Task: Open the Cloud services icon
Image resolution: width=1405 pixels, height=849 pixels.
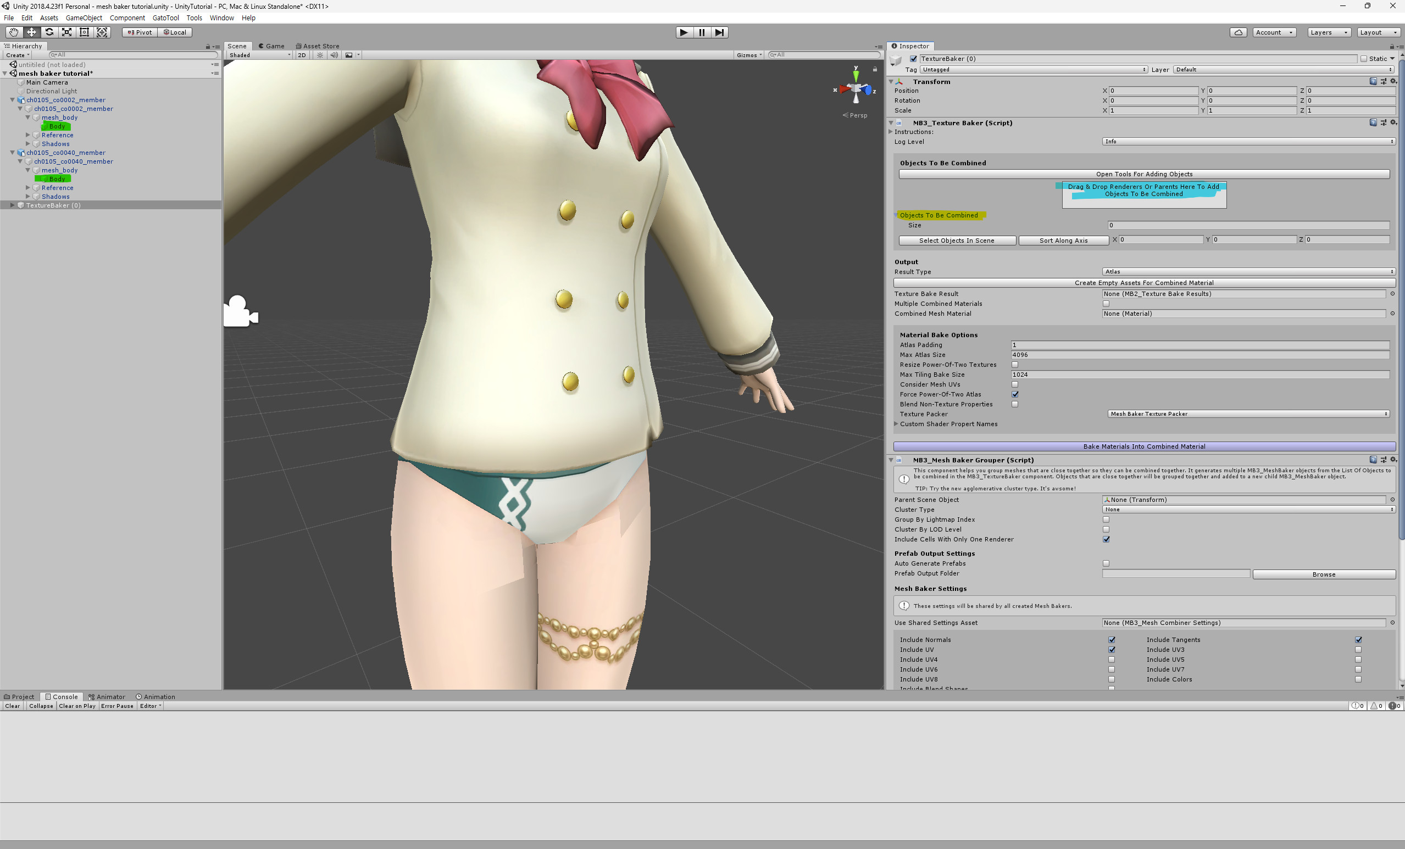Action: pyautogui.click(x=1238, y=32)
